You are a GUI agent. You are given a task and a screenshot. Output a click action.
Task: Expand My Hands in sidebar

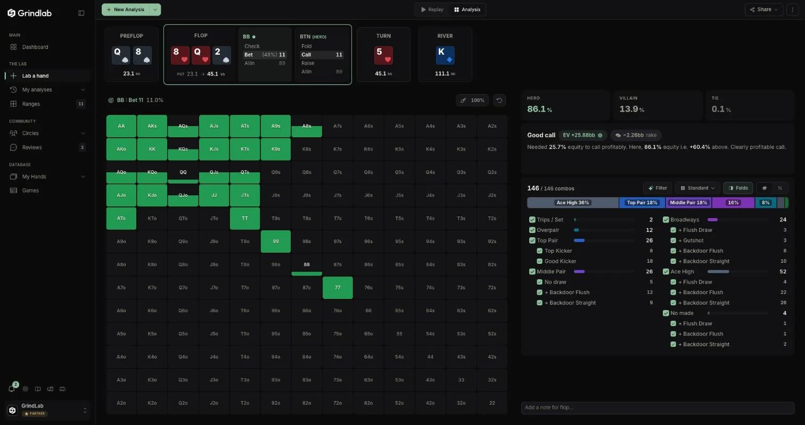point(83,177)
